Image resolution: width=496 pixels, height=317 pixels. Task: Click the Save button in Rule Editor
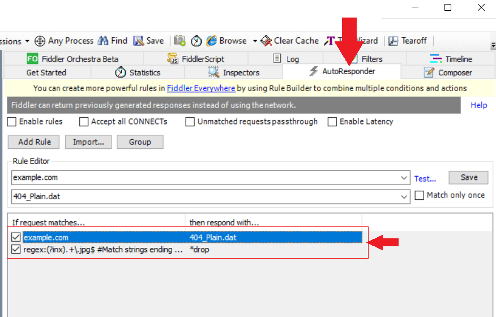[468, 178]
